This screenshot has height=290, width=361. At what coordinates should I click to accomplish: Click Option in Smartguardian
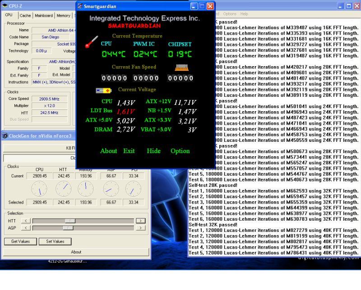pyautogui.click(x=180, y=151)
